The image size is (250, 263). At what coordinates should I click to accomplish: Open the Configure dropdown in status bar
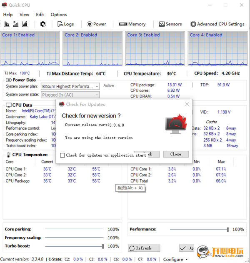tap(175, 259)
